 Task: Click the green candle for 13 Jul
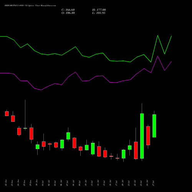[x=93, y=149]
